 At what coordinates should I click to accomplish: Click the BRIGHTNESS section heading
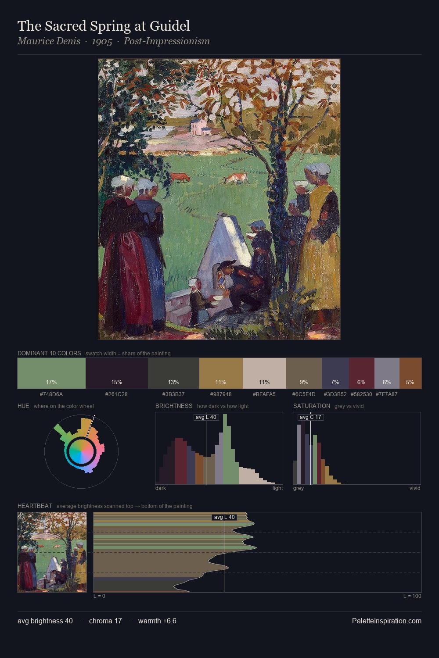click(x=174, y=406)
